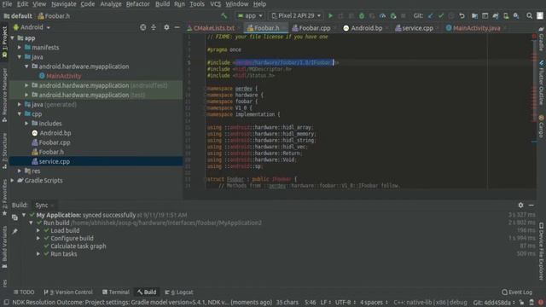
Task: Click Git branch 4dd458da in status bar
Action: click(x=494, y=303)
